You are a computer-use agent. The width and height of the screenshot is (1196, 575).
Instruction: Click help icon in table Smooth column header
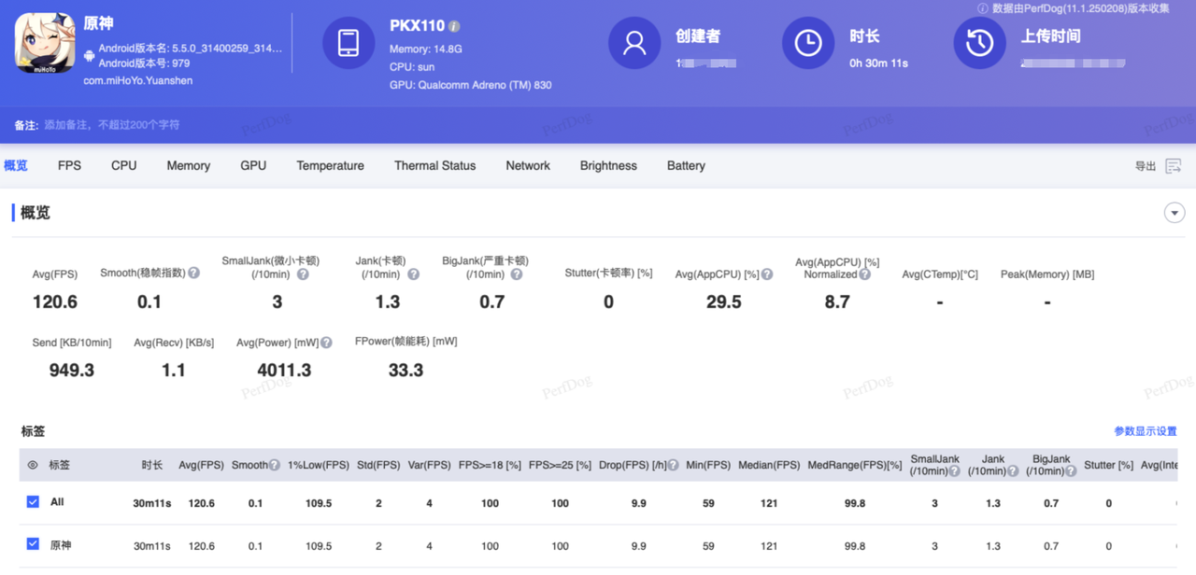point(275,465)
